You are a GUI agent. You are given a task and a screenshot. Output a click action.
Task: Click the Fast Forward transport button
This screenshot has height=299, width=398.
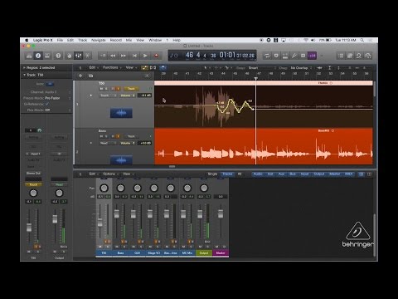[124, 56]
